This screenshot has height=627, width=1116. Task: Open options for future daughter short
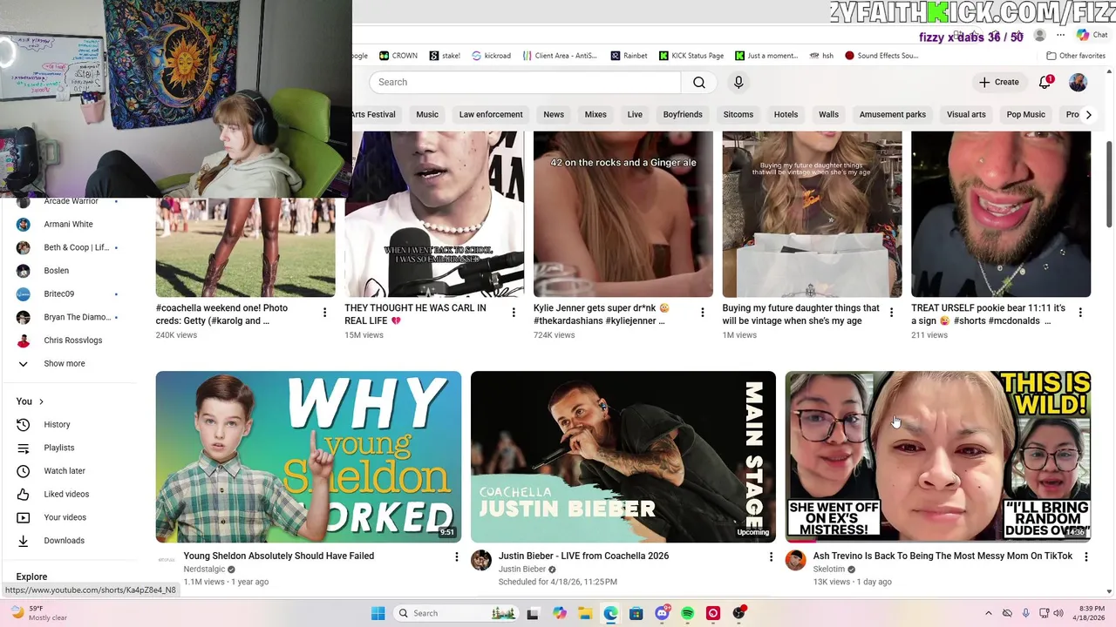[x=891, y=313]
